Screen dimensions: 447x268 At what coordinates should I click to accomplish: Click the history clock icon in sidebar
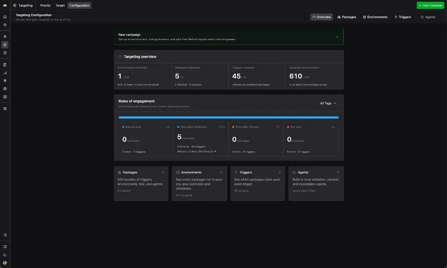pos(5,255)
